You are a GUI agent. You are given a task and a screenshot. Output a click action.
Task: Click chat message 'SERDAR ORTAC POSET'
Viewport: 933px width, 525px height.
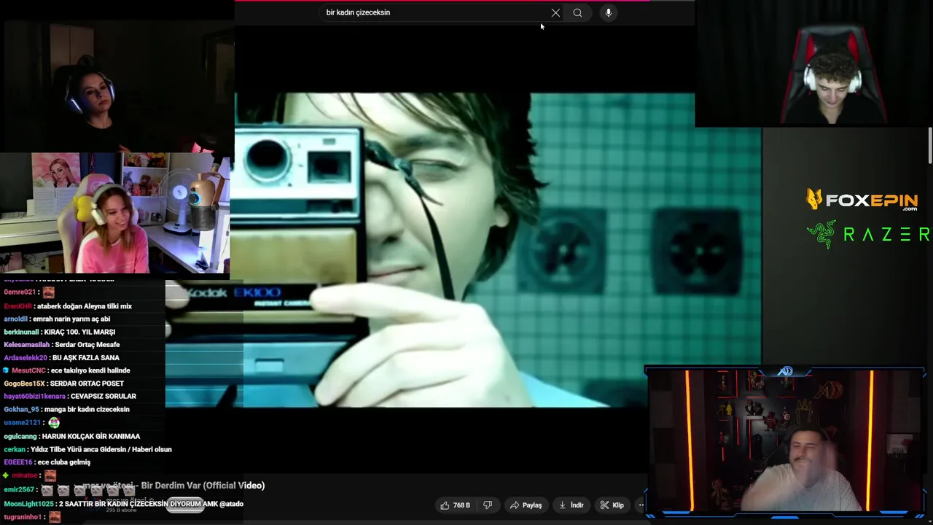pyautogui.click(x=87, y=384)
